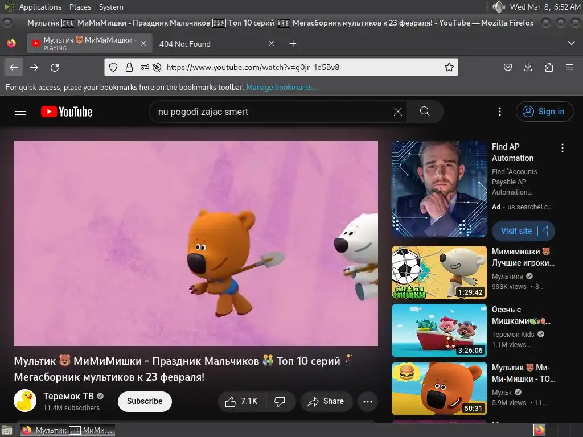Open the Осень с Мишками video thumbnail

pyautogui.click(x=439, y=331)
